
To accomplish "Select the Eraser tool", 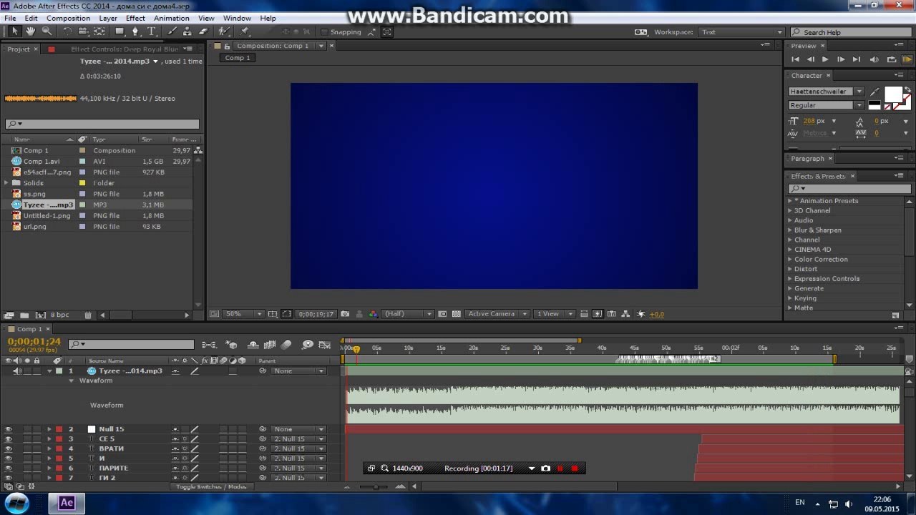I will pyautogui.click(x=203, y=31).
